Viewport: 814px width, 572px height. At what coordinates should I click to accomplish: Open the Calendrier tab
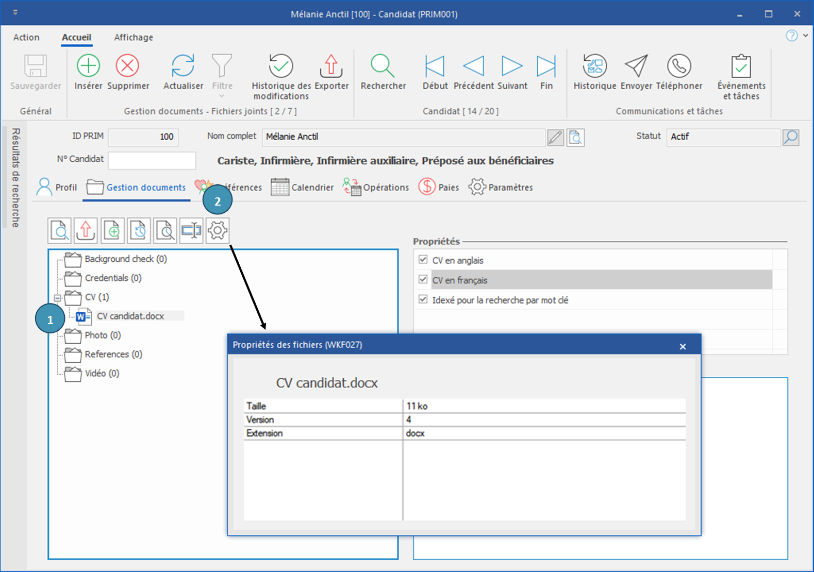click(x=303, y=187)
